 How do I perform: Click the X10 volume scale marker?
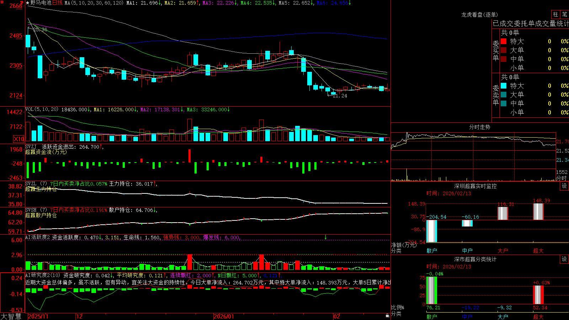click(19, 139)
